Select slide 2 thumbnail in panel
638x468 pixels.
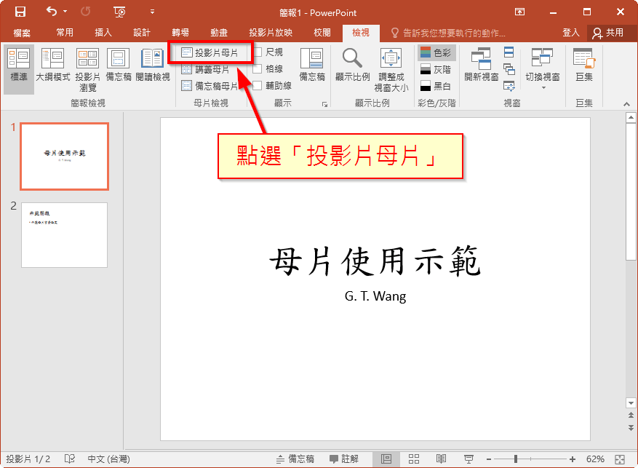[65, 234]
